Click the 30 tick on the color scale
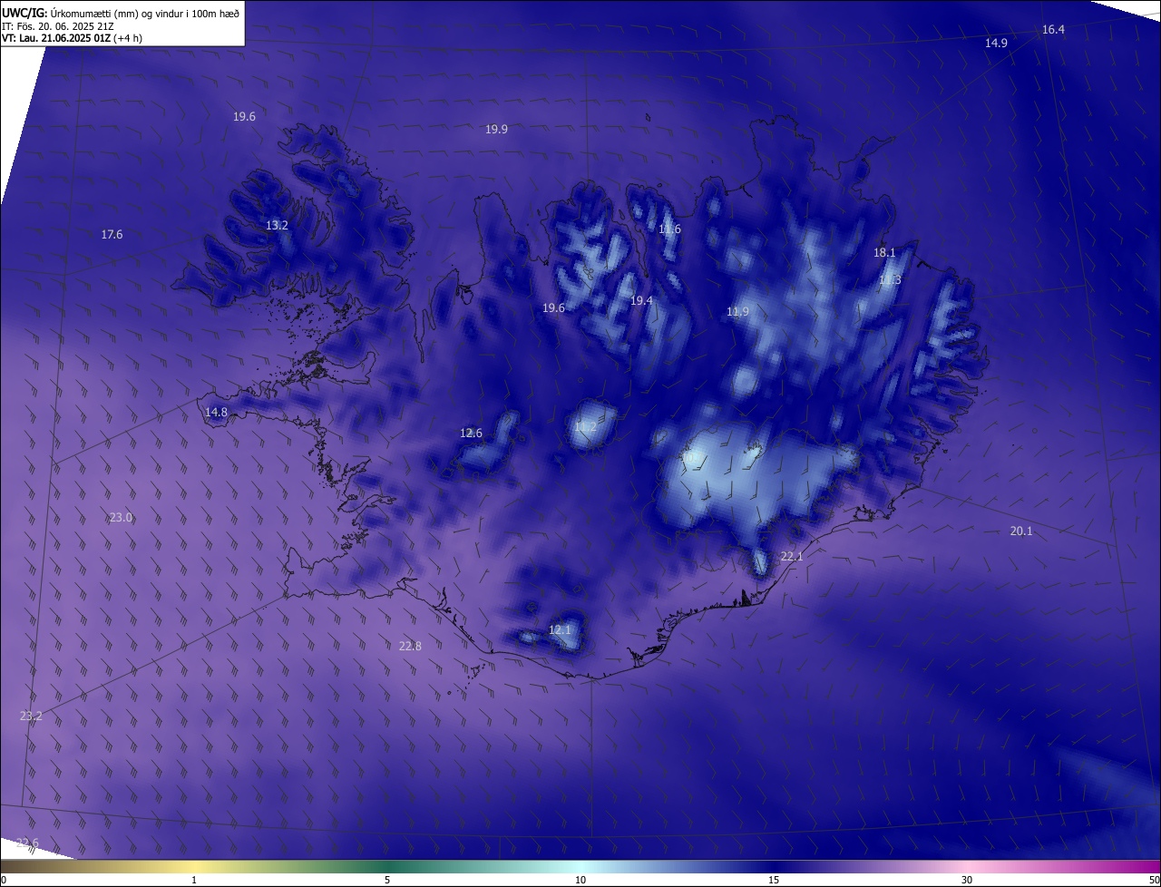The height and width of the screenshot is (887, 1161). pos(967,881)
